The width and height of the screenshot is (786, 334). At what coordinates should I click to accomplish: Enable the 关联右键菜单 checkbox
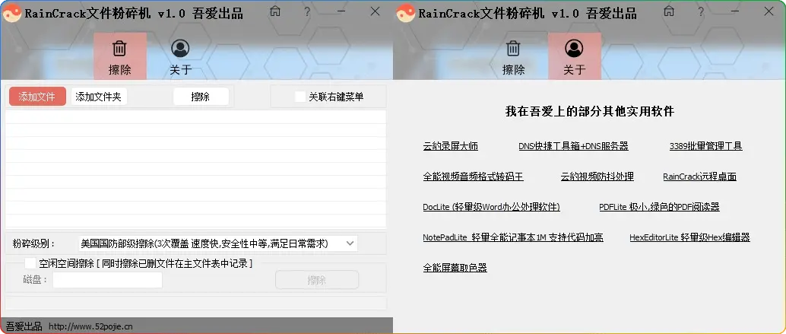coord(300,97)
